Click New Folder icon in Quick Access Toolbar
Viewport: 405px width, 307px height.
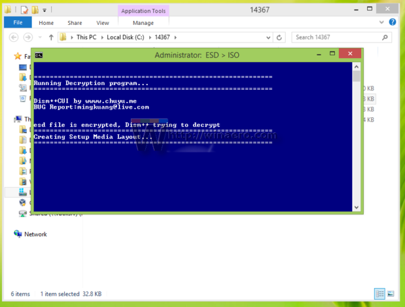tap(35, 10)
